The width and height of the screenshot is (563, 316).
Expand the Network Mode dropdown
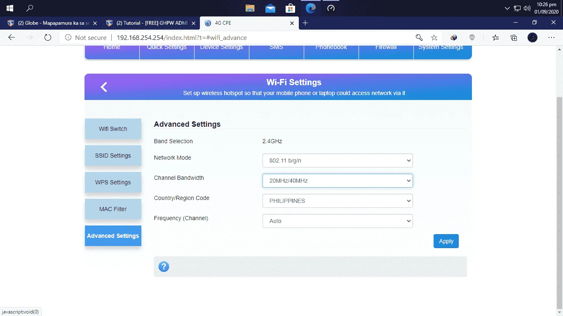pos(338,160)
